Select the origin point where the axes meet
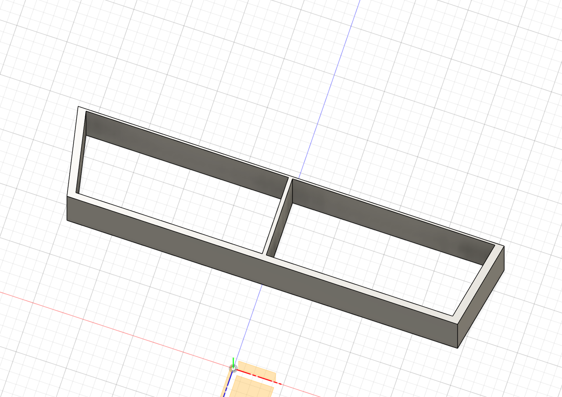This screenshot has height=397, width=562. (233, 368)
